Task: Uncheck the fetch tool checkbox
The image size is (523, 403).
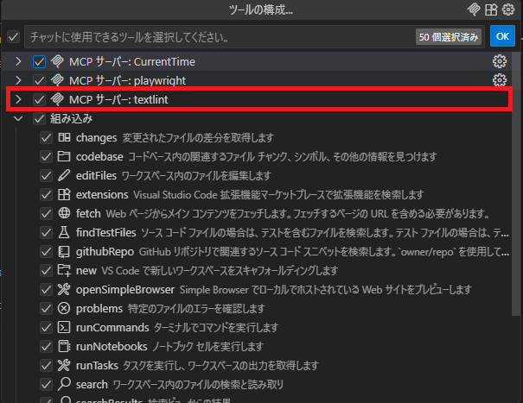Action: (46, 213)
